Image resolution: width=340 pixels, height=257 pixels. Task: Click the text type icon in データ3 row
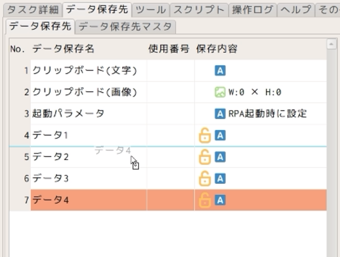tap(220, 178)
